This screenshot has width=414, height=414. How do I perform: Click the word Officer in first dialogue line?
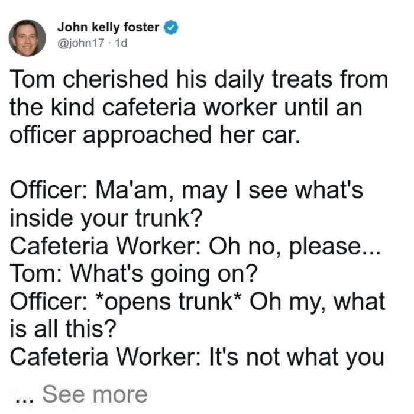[x=45, y=190]
